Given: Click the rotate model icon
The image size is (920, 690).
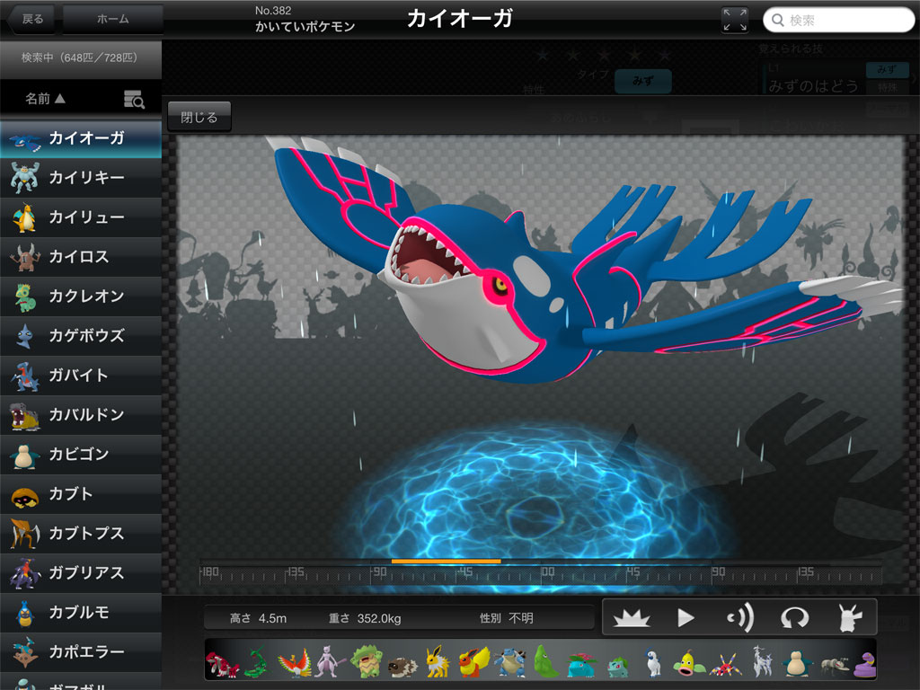Looking at the screenshot, I should click(794, 617).
